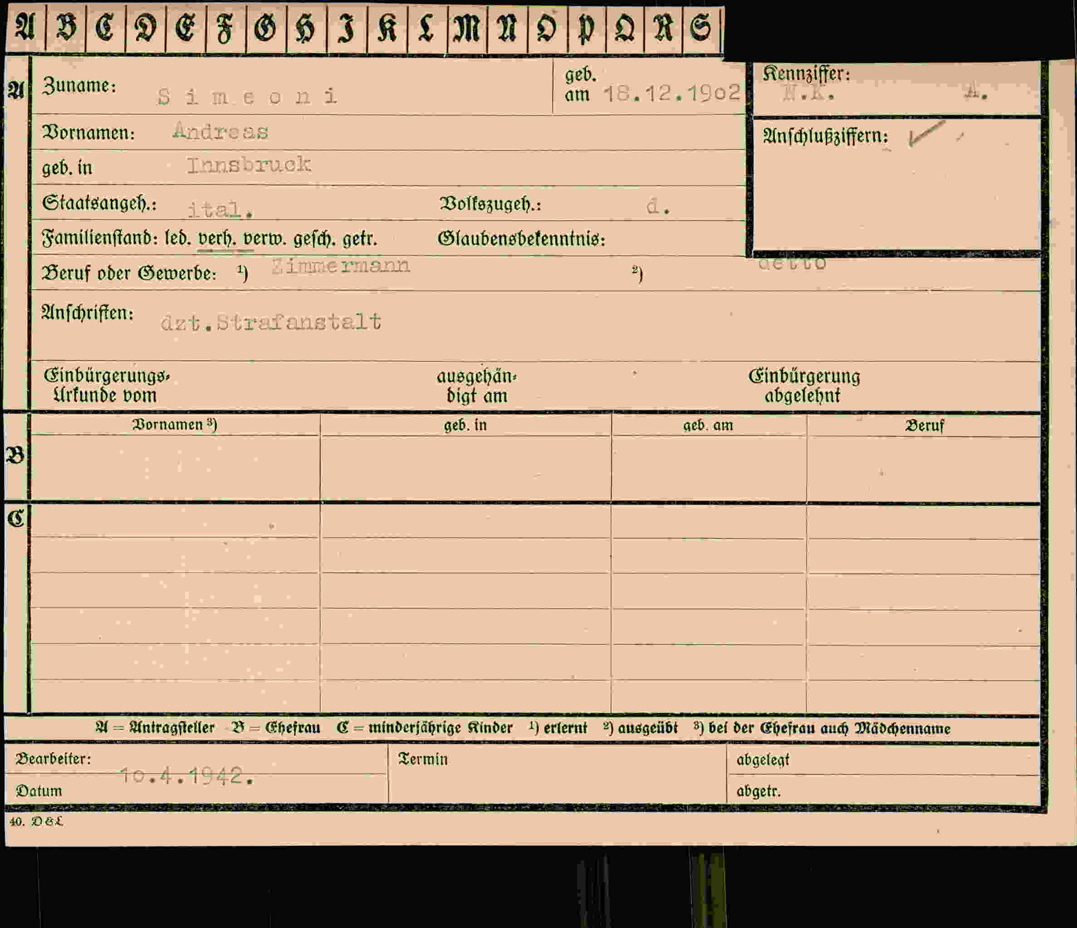1077x928 pixels.
Task: Click the 'Einbürgerungs-Urkunde vom' label
Action: [x=106, y=385]
